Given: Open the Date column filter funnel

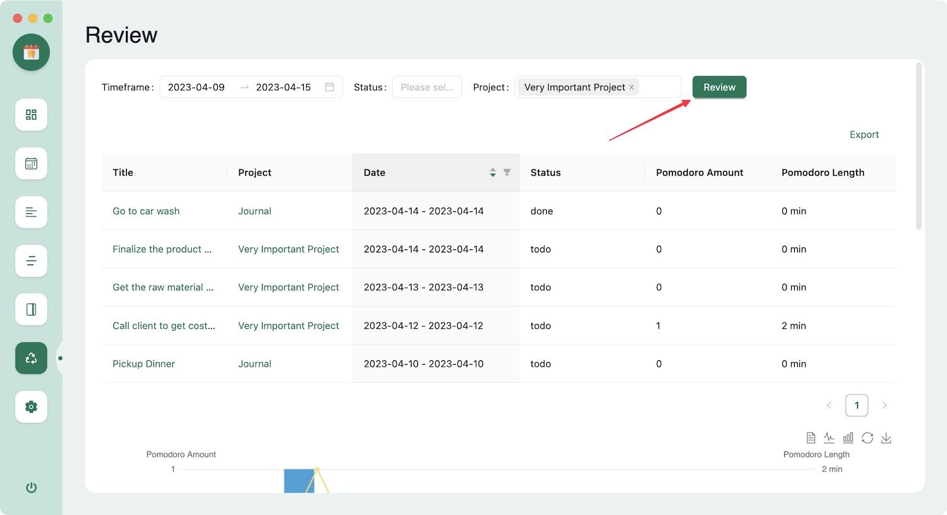Looking at the screenshot, I should 507,172.
